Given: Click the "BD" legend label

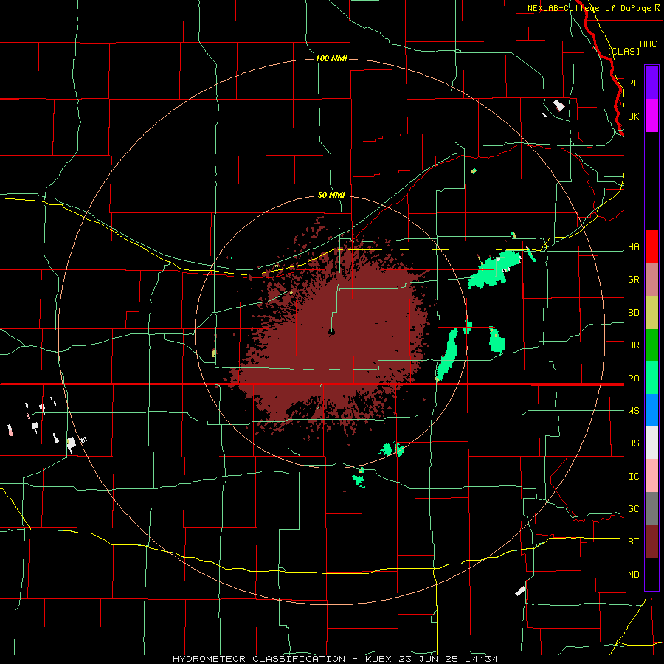Looking at the screenshot, I should click(633, 313).
